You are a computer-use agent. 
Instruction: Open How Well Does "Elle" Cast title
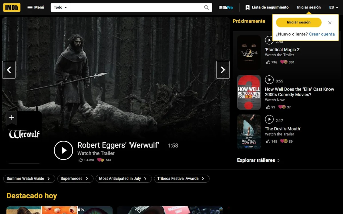[300, 92]
